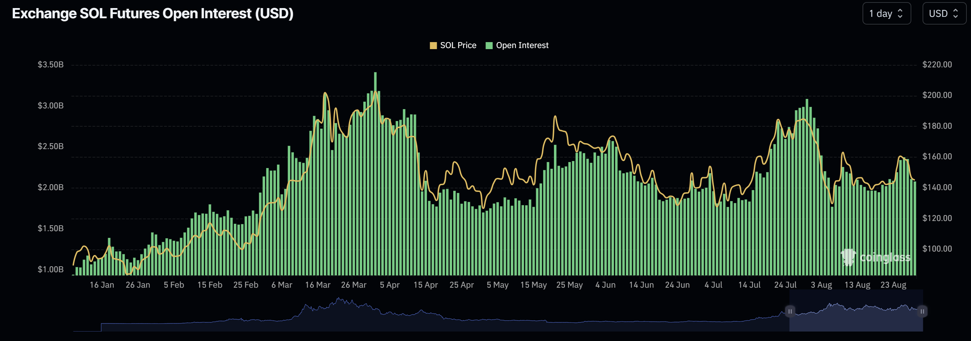This screenshot has height=341, width=971.
Task: Open the USD currency dropdown
Action: (x=945, y=14)
